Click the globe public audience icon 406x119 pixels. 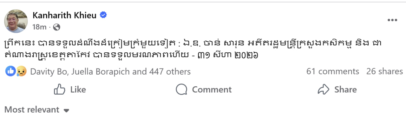pos(57,27)
